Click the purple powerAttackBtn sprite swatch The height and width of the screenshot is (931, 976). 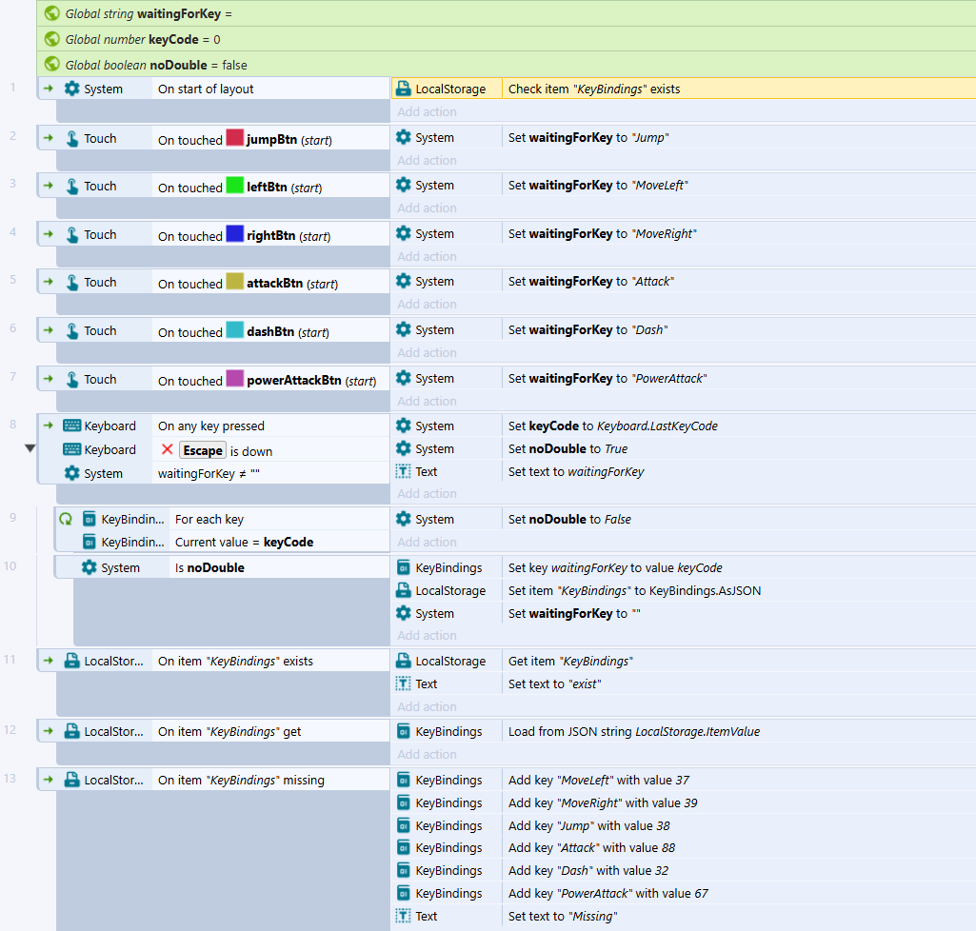234,378
